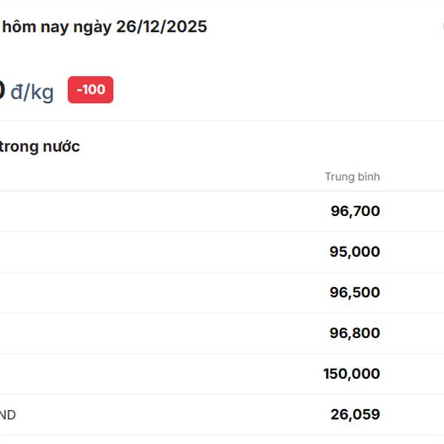Click the 'ND' label in last row
The image size is (444, 444).
[7, 415]
